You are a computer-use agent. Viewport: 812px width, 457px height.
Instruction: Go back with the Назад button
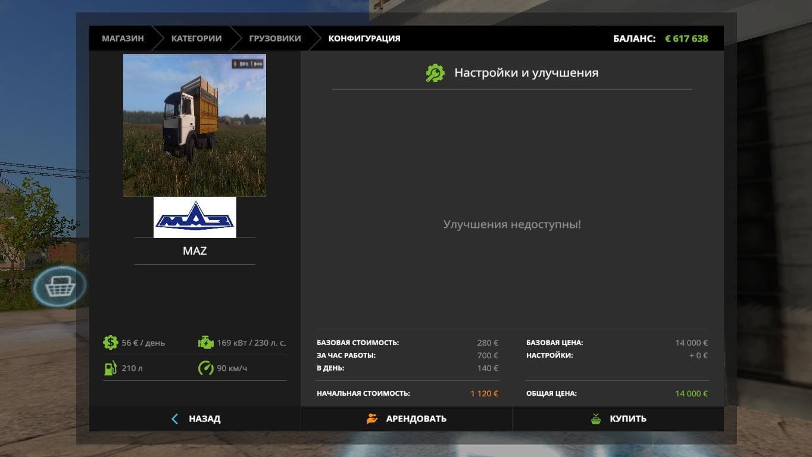coord(195,419)
